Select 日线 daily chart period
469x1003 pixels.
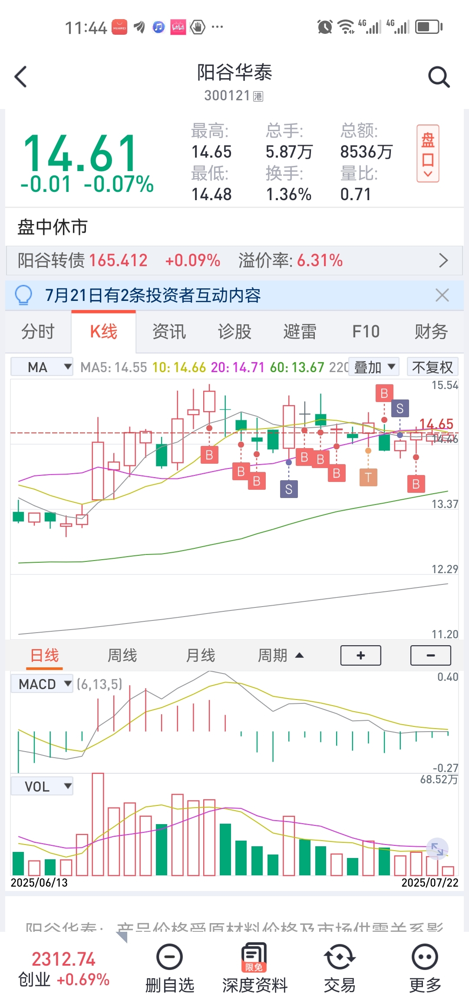(44, 655)
